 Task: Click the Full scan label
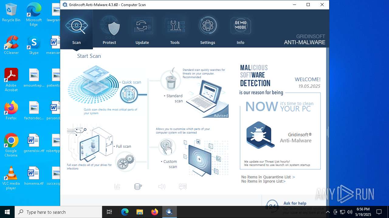[x=122, y=146]
